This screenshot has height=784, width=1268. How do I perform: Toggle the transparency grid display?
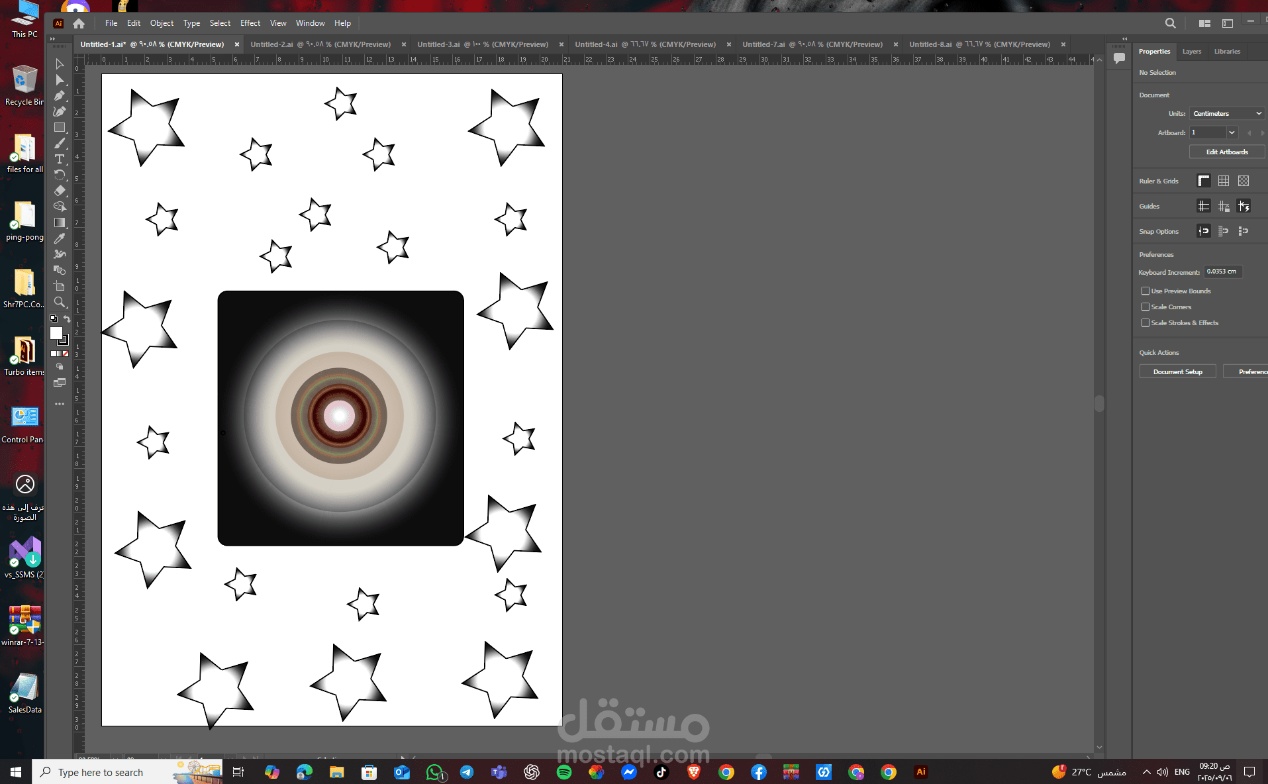1244,181
